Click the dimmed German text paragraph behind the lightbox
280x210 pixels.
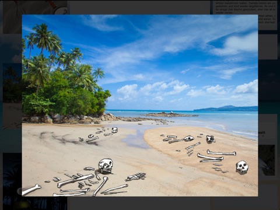[246, 8]
